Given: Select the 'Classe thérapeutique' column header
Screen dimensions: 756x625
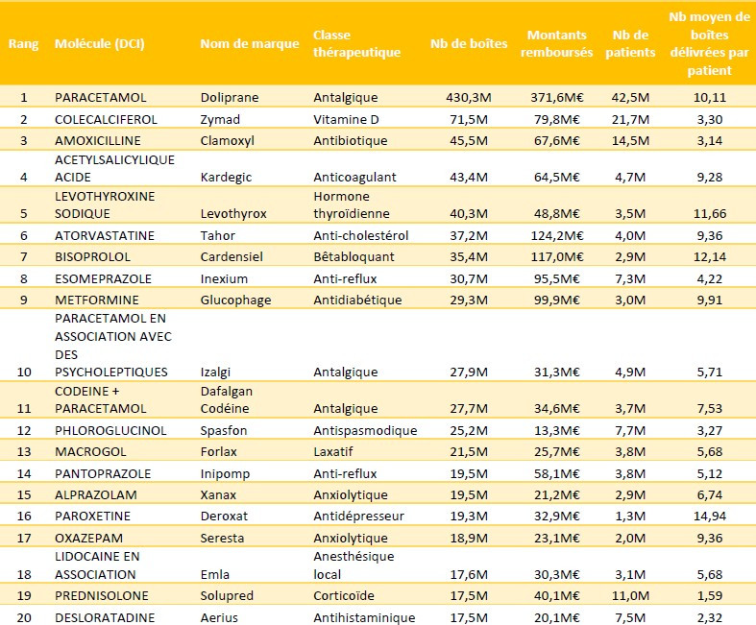Looking at the screenshot, I should (356, 44).
